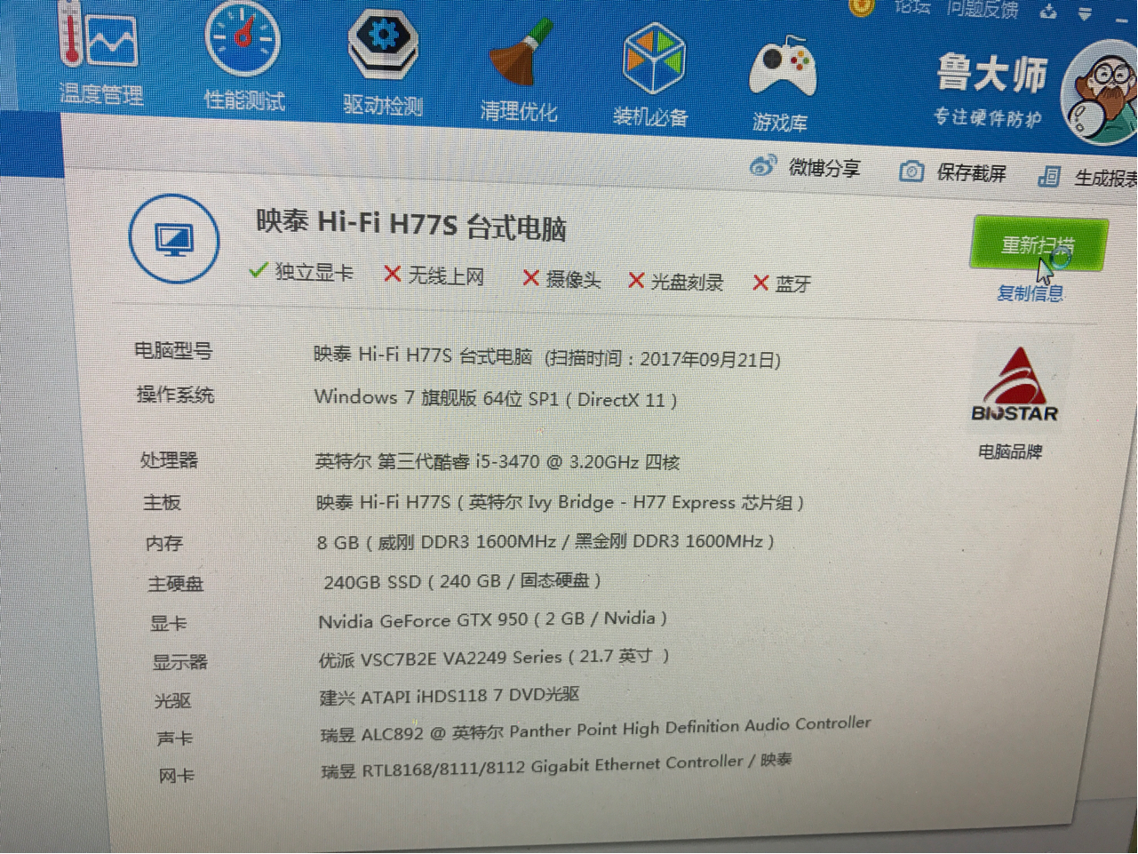Click 保存截屏 to save a screenshot
The height and width of the screenshot is (854, 1138).
pyautogui.click(x=952, y=172)
